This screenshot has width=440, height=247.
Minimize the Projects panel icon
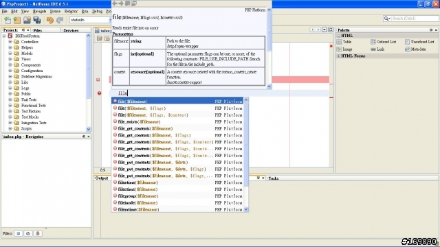point(23,30)
